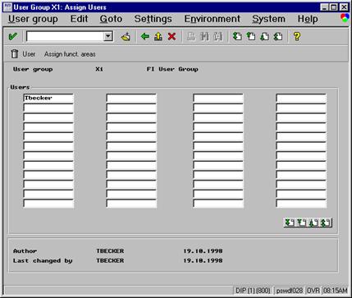Click the SAP colored logo icon

tap(345, 18)
